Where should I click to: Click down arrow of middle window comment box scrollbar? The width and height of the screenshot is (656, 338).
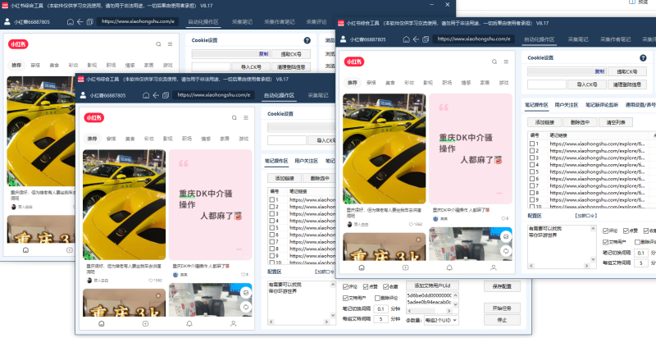(x=333, y=313)
